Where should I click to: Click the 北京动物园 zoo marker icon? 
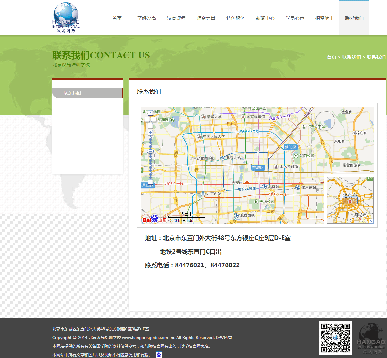pyautogui.click(x=212, y=158)
